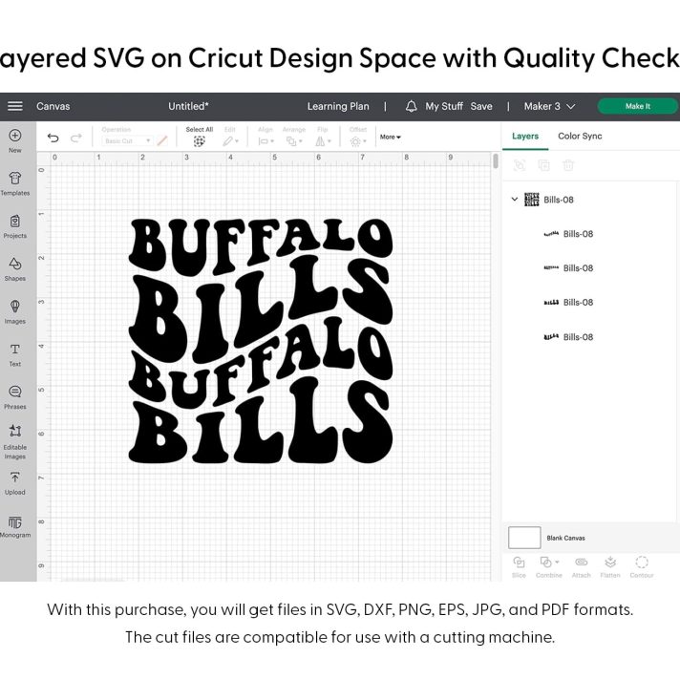
Task: Open the Maker 3 machine selector
Action: point(549,106)
